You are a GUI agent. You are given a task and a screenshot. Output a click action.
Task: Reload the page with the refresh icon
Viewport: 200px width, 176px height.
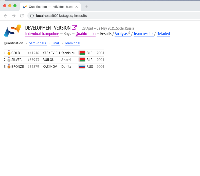(22, 16)
